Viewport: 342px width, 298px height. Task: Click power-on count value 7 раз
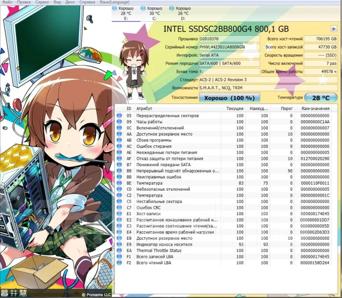[321, 63]
